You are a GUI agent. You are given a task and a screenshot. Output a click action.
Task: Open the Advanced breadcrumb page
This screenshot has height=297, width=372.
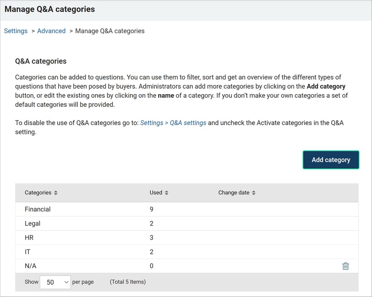point(51,31)
